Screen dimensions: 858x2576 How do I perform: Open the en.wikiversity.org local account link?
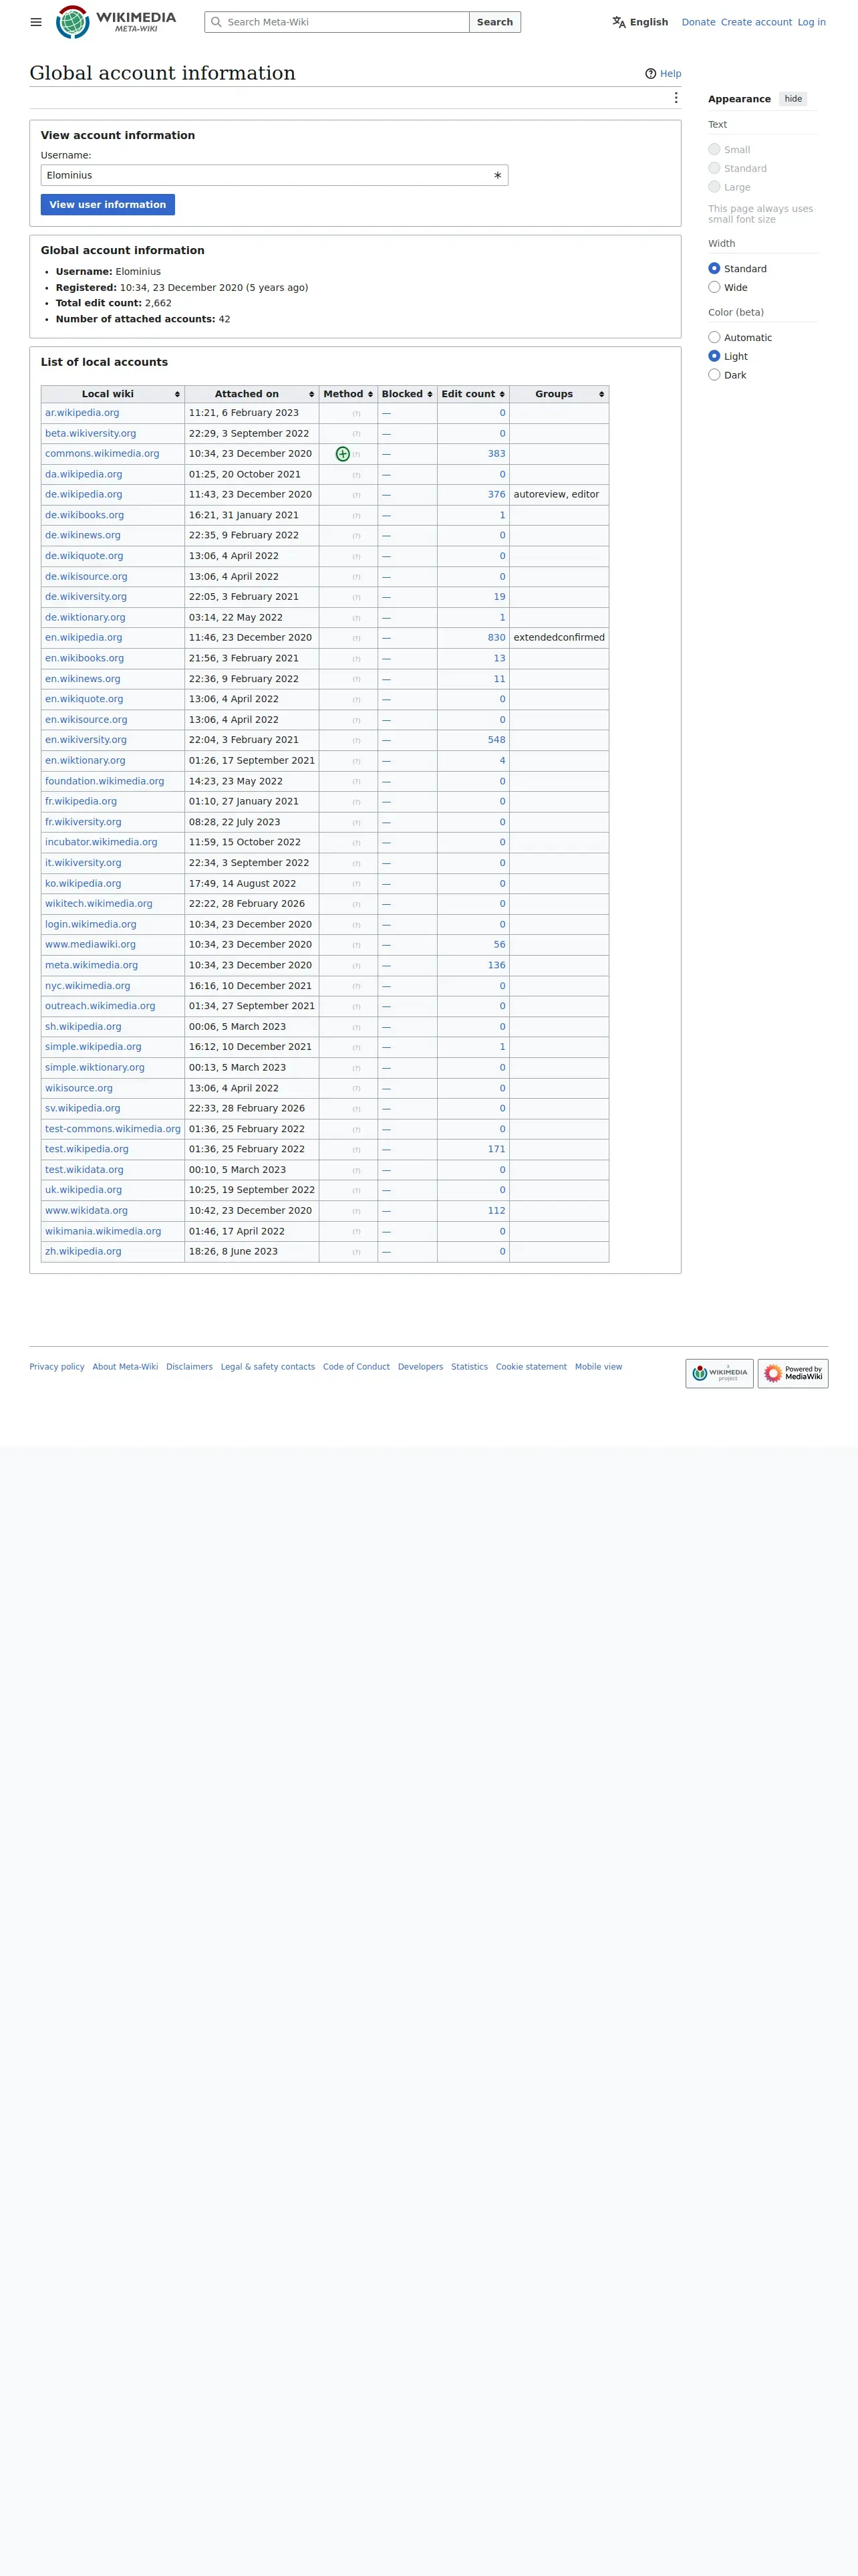[x=86, y=740]
